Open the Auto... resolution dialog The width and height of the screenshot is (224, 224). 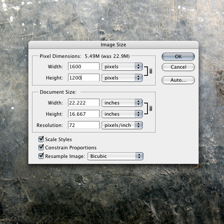tap(178, 80)
